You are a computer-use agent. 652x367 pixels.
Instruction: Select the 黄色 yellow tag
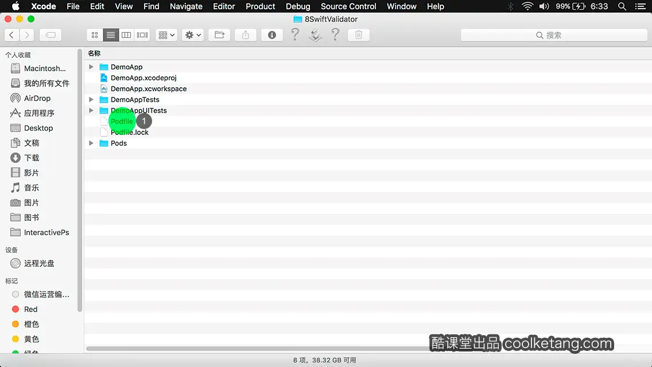pos(26,339)
